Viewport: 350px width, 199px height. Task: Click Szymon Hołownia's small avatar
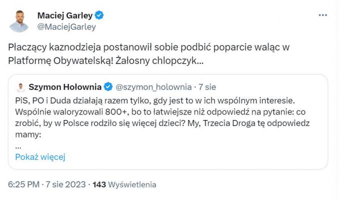coord(21,87)
